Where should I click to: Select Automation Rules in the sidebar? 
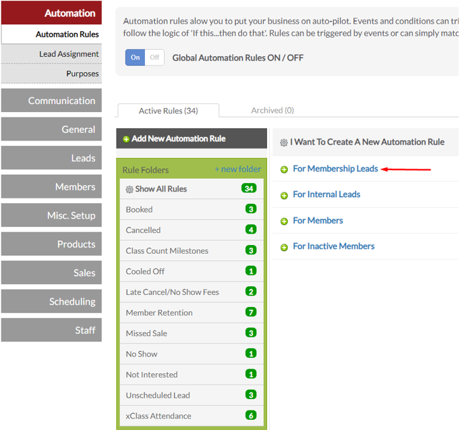click(x=52, y=34)
